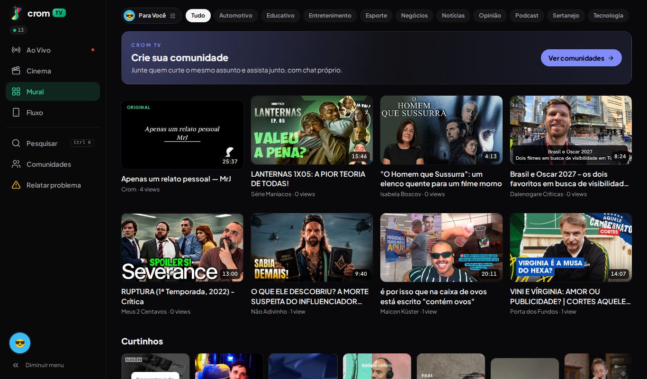
Task: Filter by the Notícias chip
Action: [x=453, y=16]
